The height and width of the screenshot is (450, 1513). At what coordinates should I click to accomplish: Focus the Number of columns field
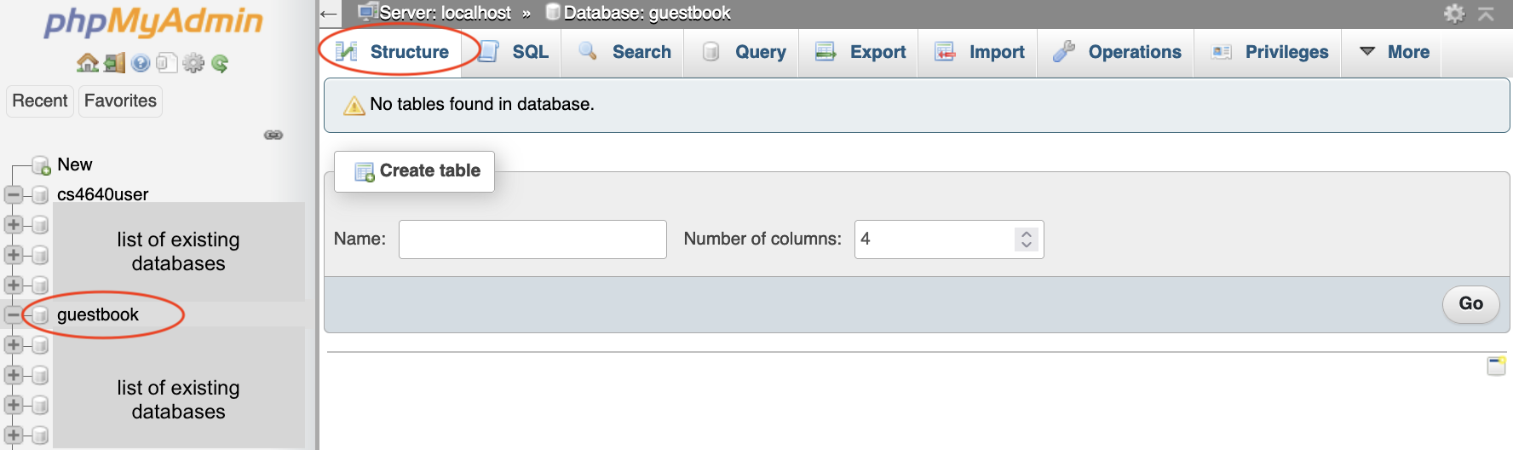pos(949,239)
